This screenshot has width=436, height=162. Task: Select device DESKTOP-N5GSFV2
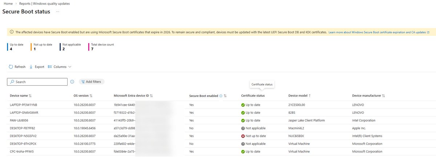tap(23, 136)
